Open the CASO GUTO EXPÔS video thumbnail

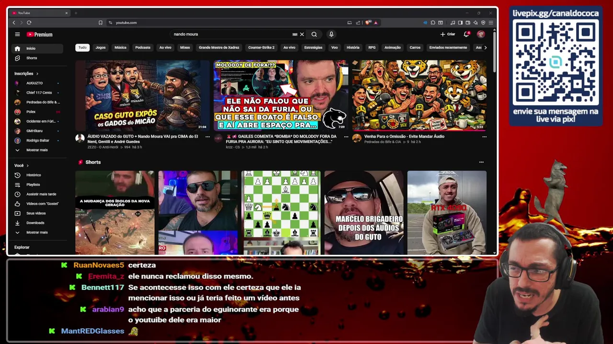pyautogui.click(x=142, y=95)
